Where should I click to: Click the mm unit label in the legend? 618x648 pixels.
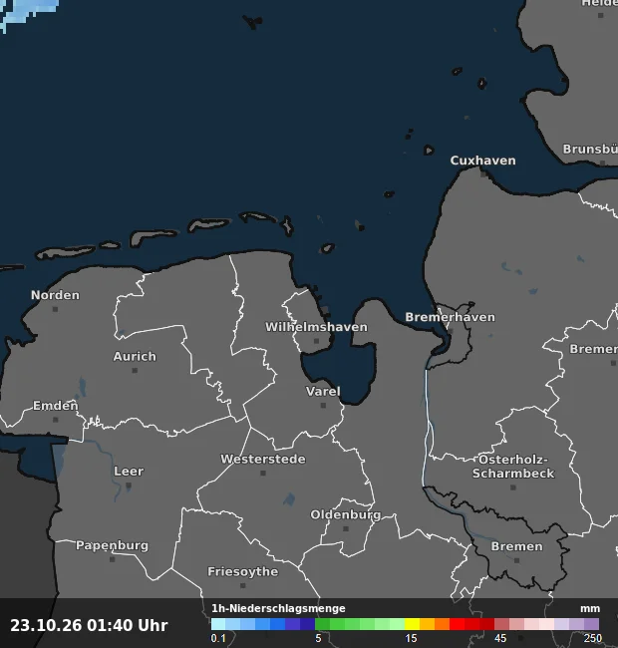click(x=590, y=609)
